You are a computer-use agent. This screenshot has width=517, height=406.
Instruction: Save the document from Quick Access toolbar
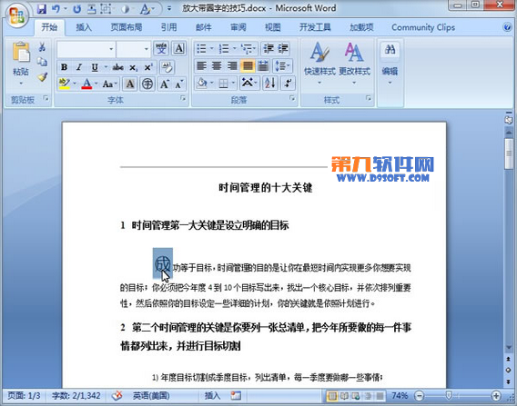(42, 8)
